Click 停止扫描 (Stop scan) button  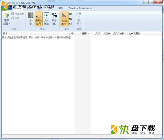(x=17, y=14)
